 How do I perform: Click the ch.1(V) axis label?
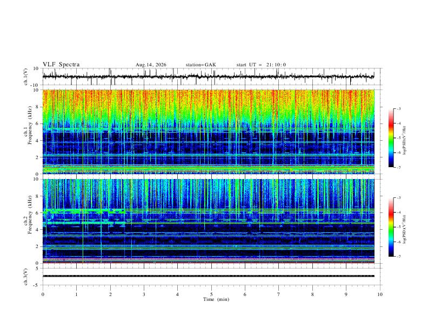pos(26,77)
